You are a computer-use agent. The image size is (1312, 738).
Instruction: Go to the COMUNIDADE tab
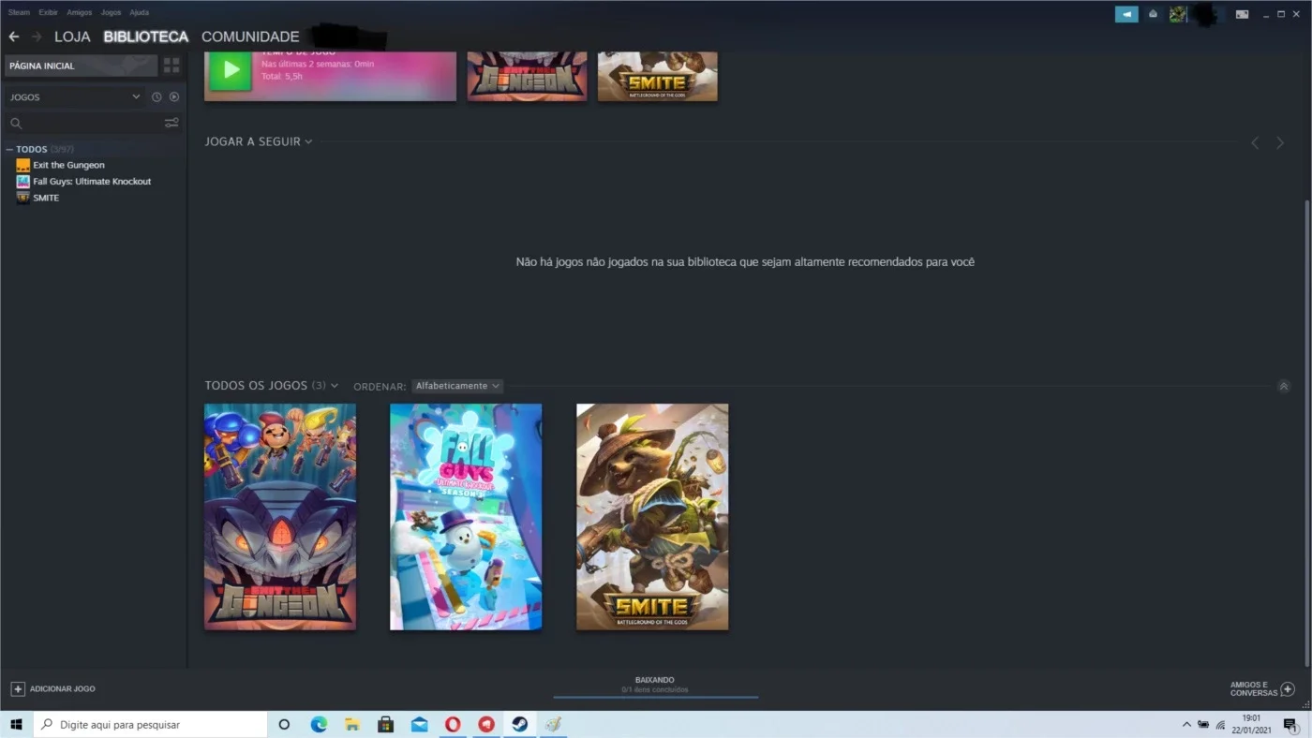pos(250,37)
